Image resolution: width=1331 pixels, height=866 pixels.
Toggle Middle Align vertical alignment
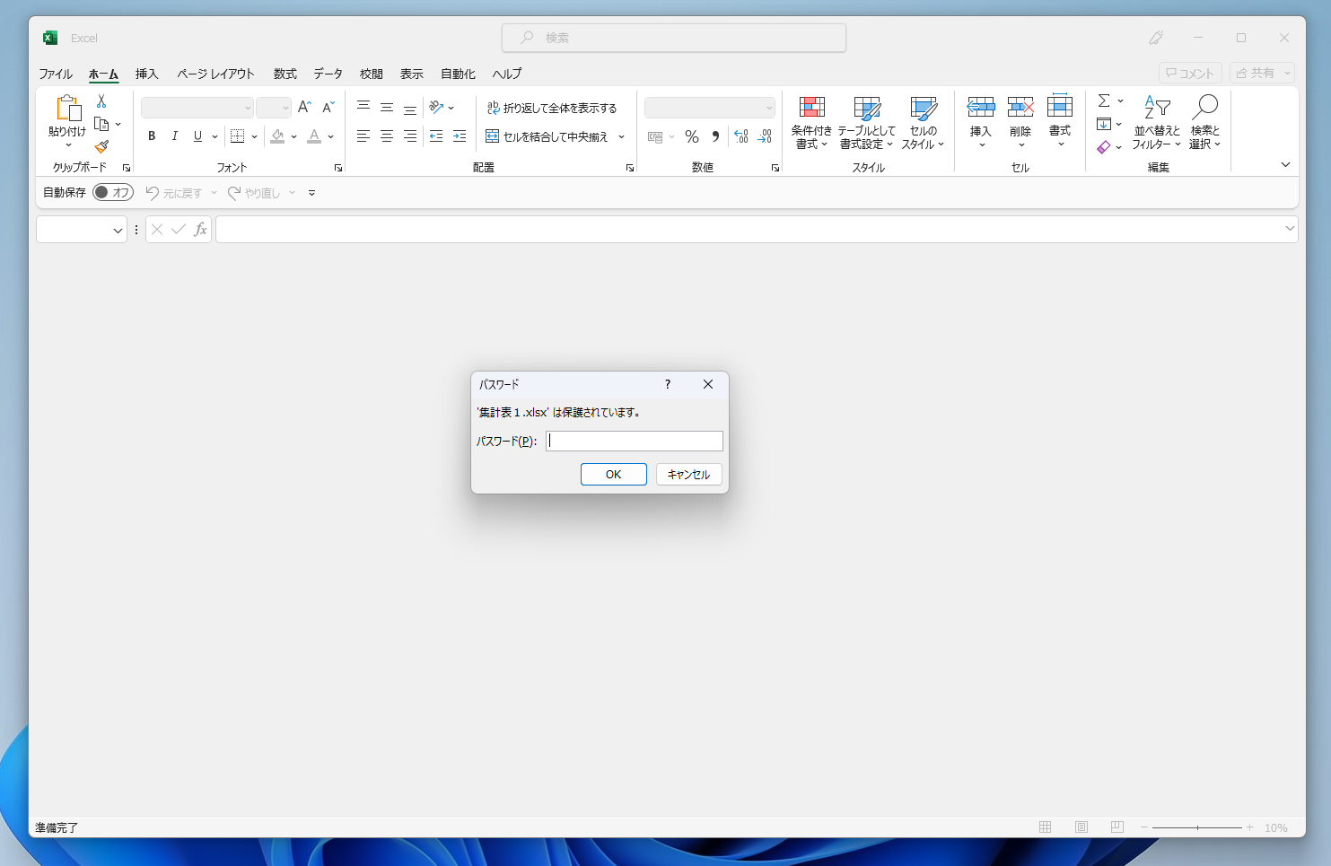(387, 108)
